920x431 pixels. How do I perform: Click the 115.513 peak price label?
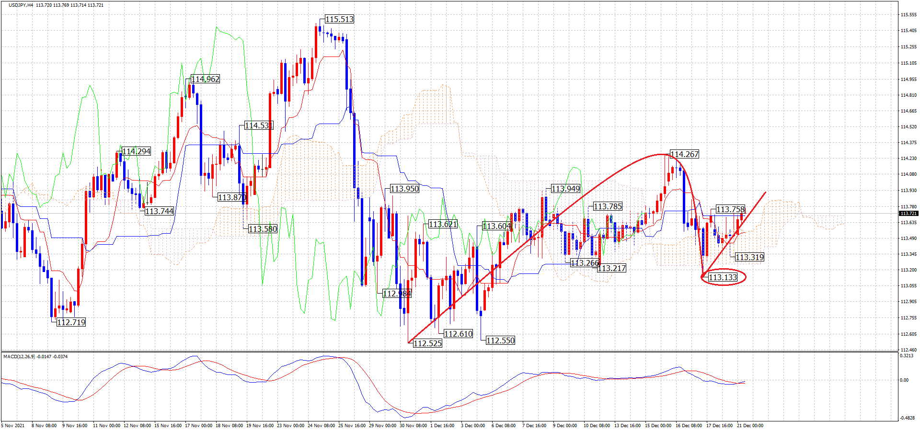tap(339, 20)
